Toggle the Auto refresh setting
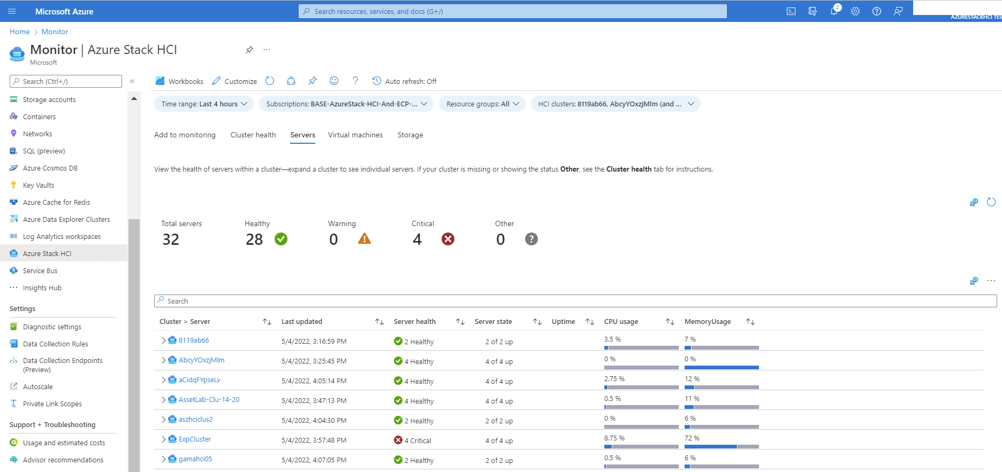1002x472 pixels. pos(405,81)
